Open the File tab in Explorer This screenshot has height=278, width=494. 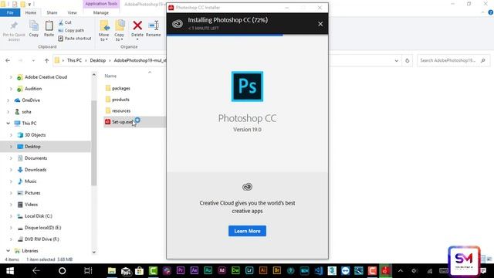point(10,12)
